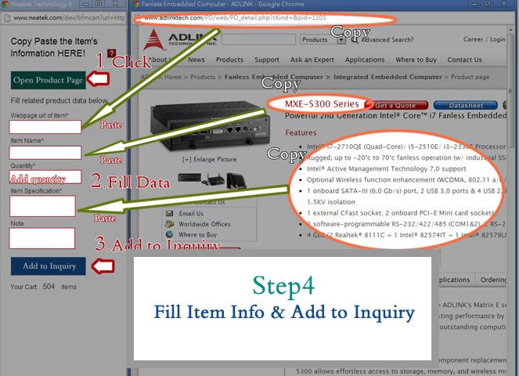Click the Email Us envelope icon
This screenshot has height=376, width=519.
(x=169, y=213)
